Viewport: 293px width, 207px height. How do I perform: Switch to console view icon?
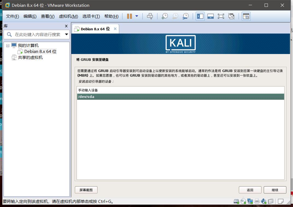(x=246, y=16)
